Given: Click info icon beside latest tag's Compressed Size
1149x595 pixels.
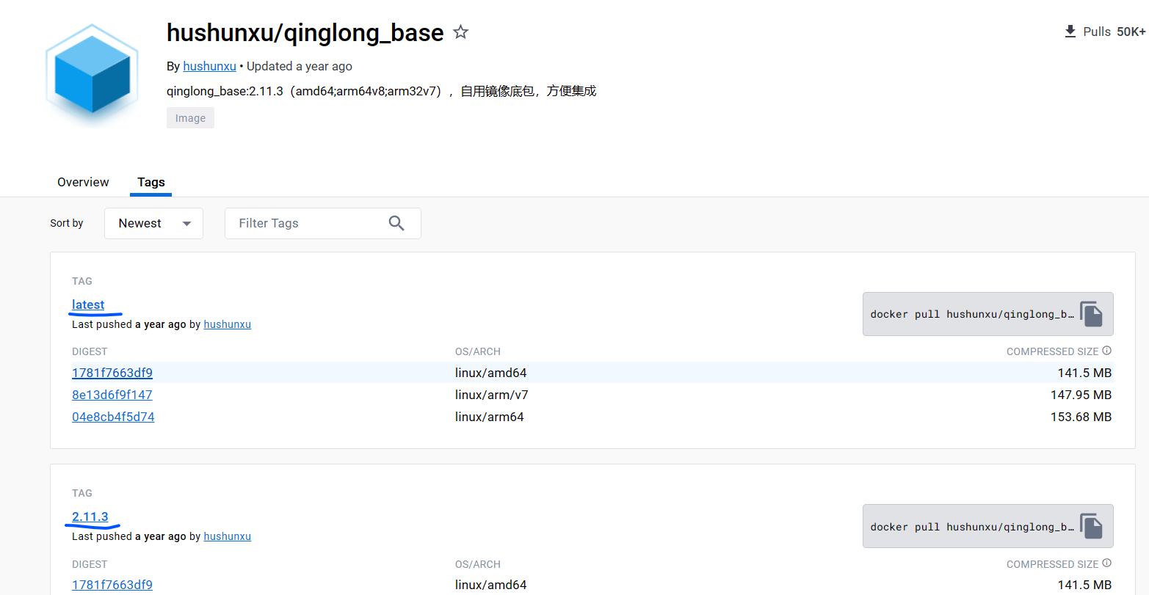Looking at the screenshot, I should pos(1107,351).
